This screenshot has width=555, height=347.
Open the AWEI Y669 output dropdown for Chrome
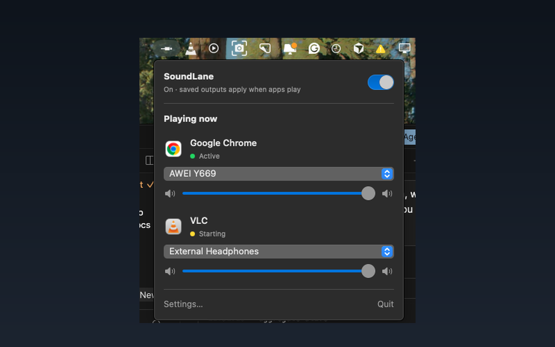279,173
